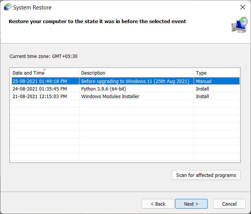Sort by Type column header
This screenshot has height=214, width=251.
pyautogui.click(x=216, y=73)
